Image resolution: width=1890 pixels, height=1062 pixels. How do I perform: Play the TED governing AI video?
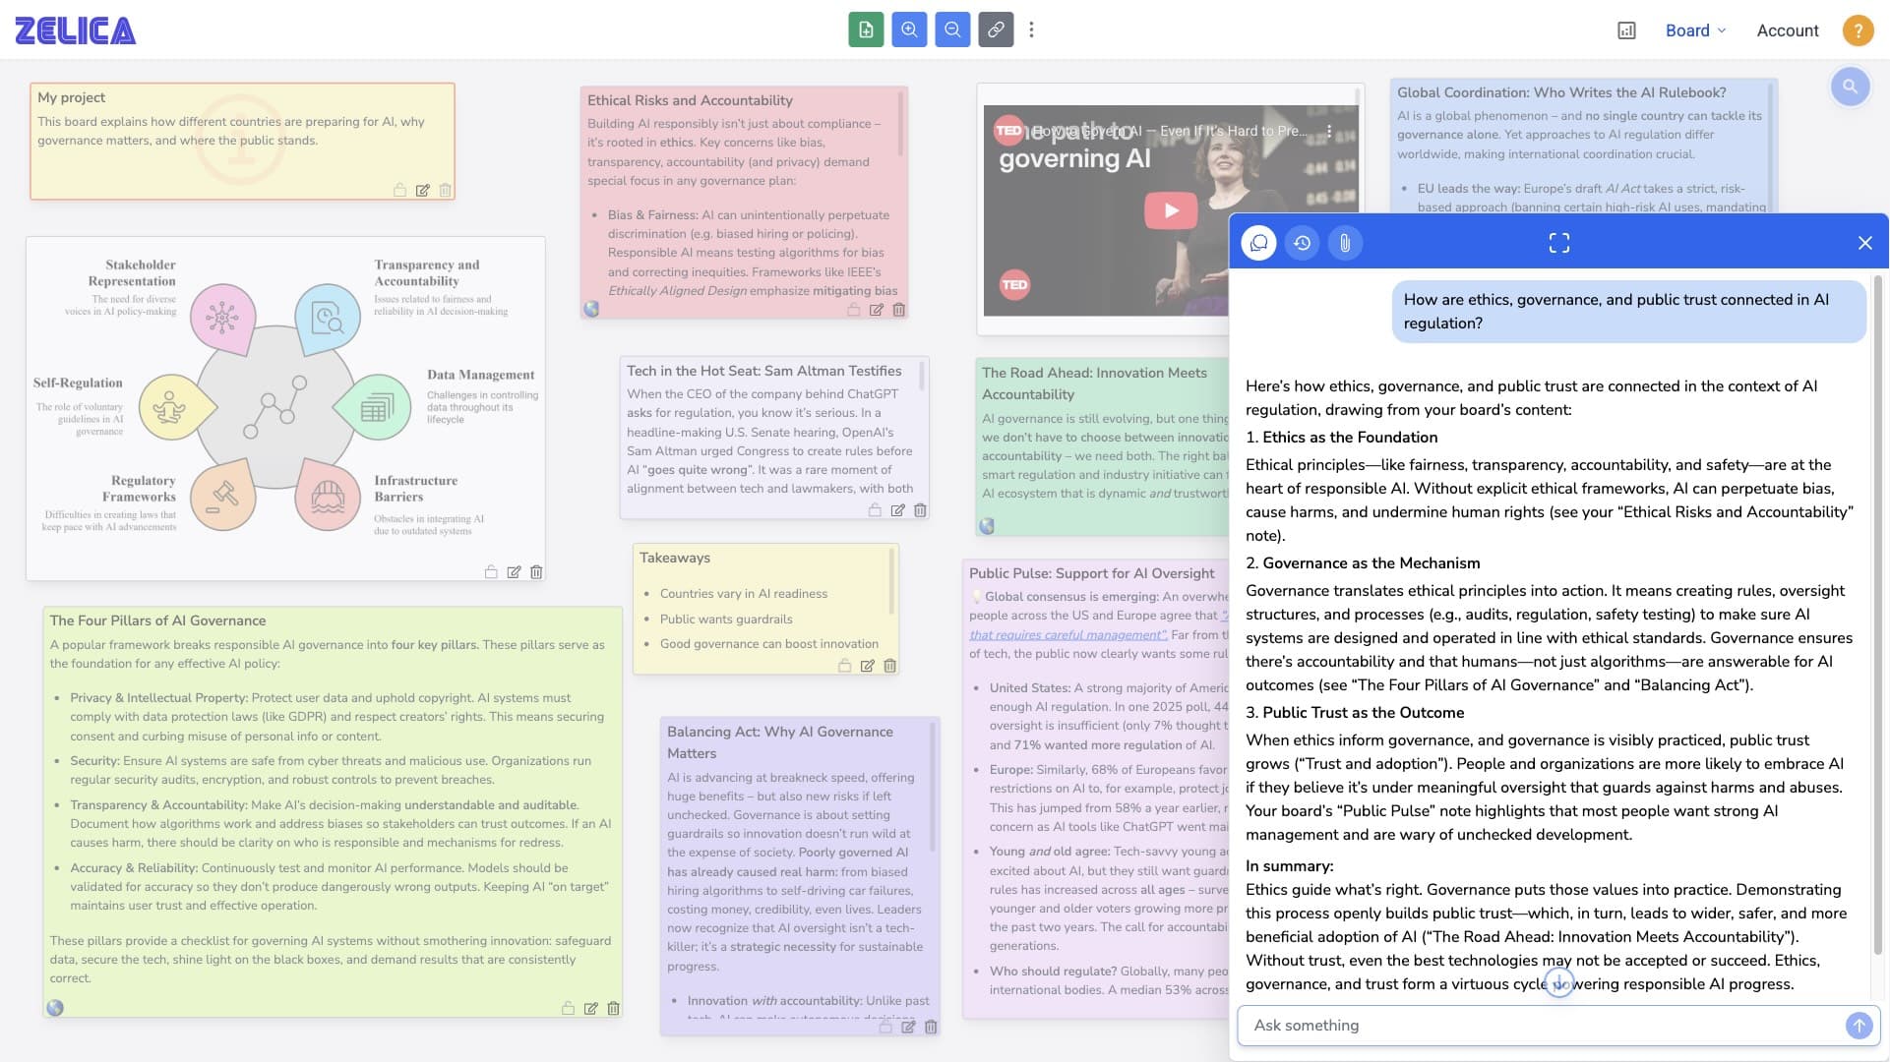[1170, 210]
